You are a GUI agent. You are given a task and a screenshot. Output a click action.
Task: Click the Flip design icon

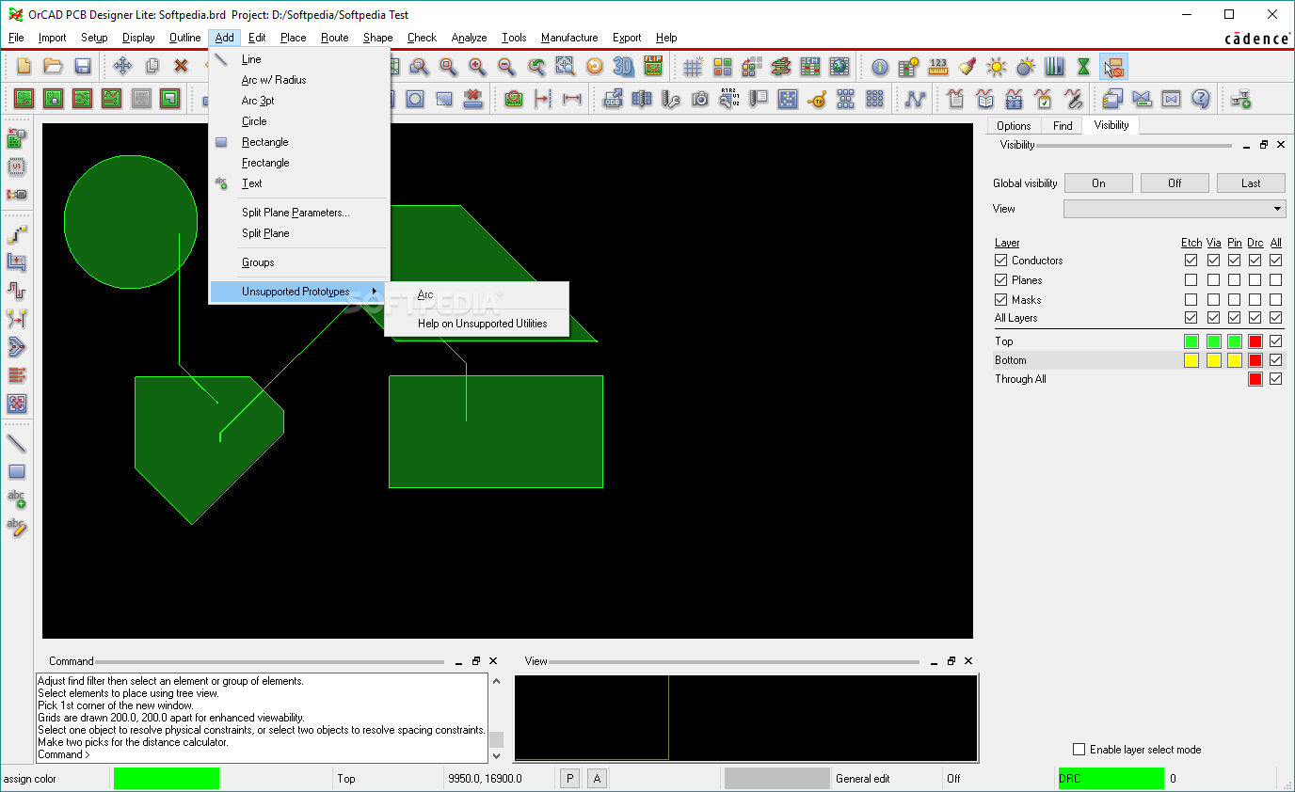[x=653, y=66]
